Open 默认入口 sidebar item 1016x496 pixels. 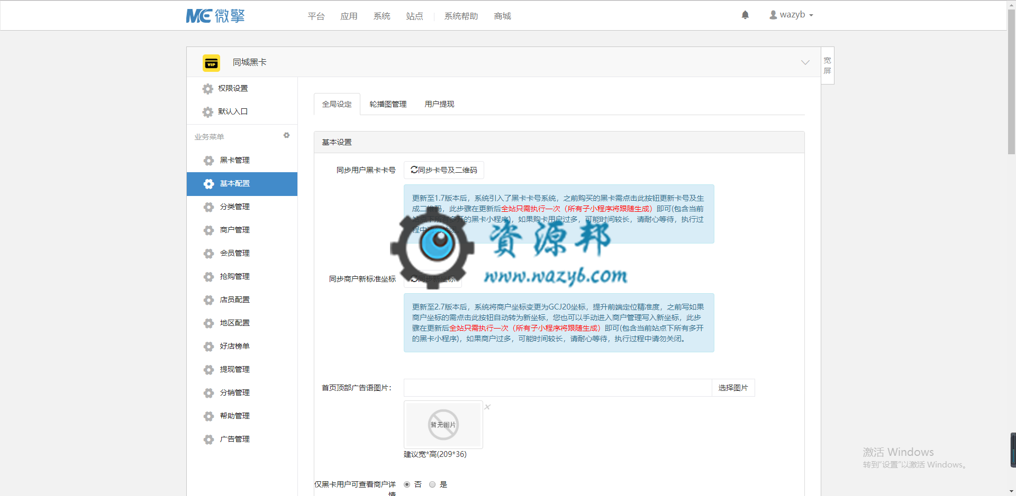(x=242, y=112)
